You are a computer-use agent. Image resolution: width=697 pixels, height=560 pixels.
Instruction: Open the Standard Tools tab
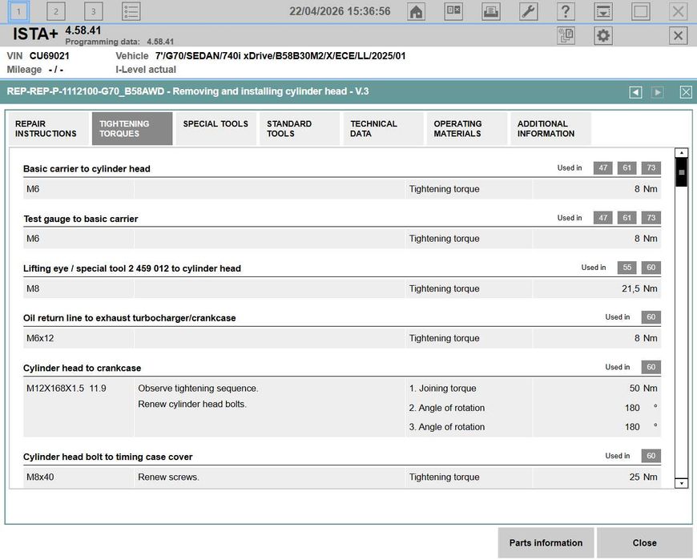pyautogui.click(x=299, y=128)
